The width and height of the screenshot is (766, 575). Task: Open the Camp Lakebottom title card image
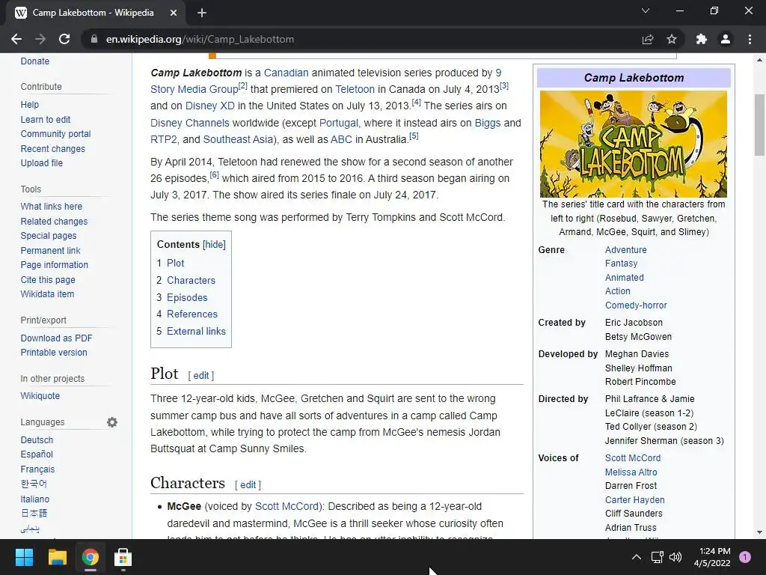click(x=633, y=144)
